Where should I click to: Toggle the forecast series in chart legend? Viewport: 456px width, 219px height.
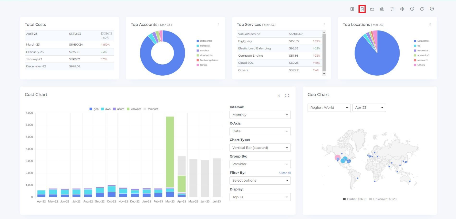(151, 109)
